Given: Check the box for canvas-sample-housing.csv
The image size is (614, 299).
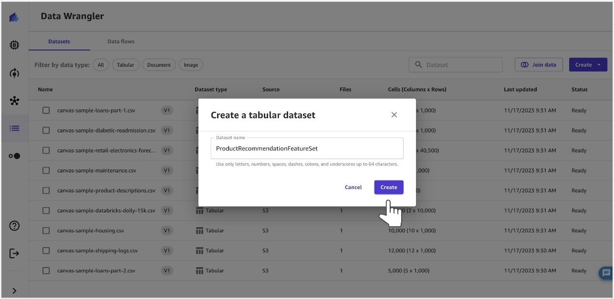Looking at the screenshot, I should click(46, 230).
